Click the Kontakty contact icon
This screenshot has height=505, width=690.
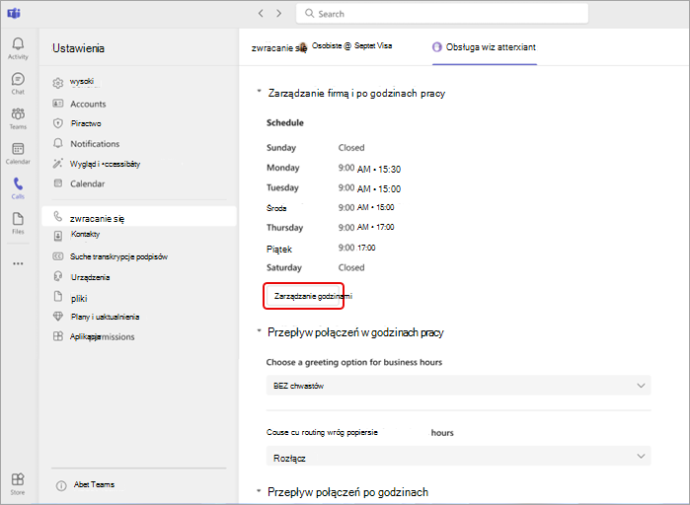pyautogui.click(x=58, y=236)
